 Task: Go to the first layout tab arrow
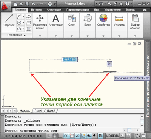click(3, 111)
